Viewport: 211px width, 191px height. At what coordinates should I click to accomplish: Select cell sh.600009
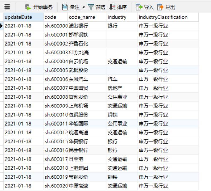(56, 106)
